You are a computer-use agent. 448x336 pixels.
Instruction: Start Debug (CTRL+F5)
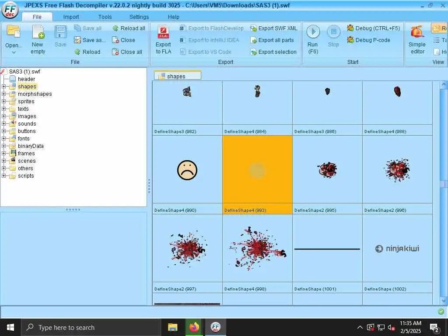373,28
